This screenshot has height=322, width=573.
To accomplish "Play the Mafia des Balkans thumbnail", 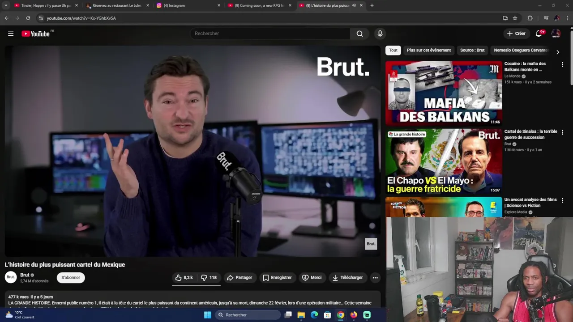I will pyautogui.click(x=444, y=93).
